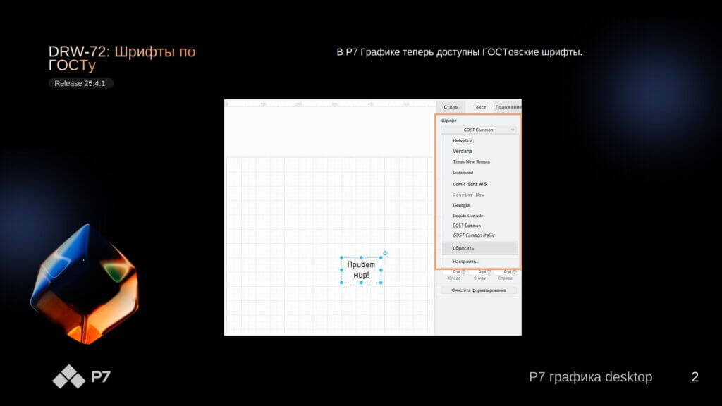
Task: Choose Georgia from the font list
Action: tap(461, 205)
